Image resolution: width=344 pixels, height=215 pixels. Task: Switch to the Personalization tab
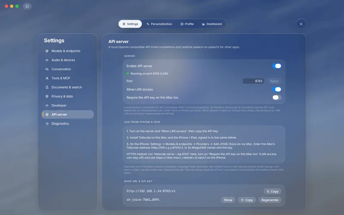[x=159, y=24]
